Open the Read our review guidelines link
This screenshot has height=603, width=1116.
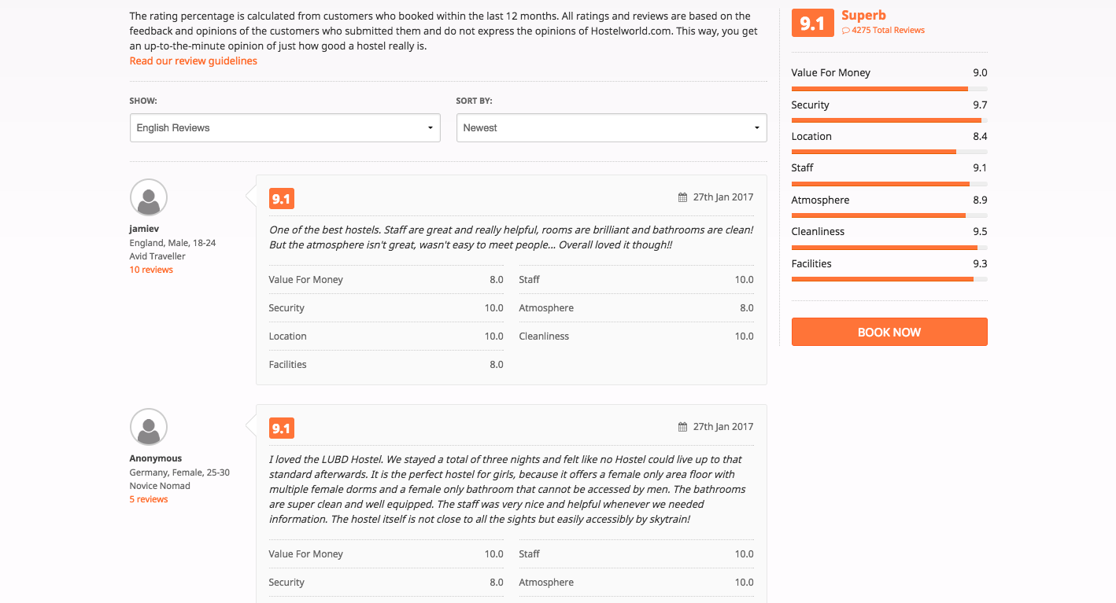coord(194,61)
